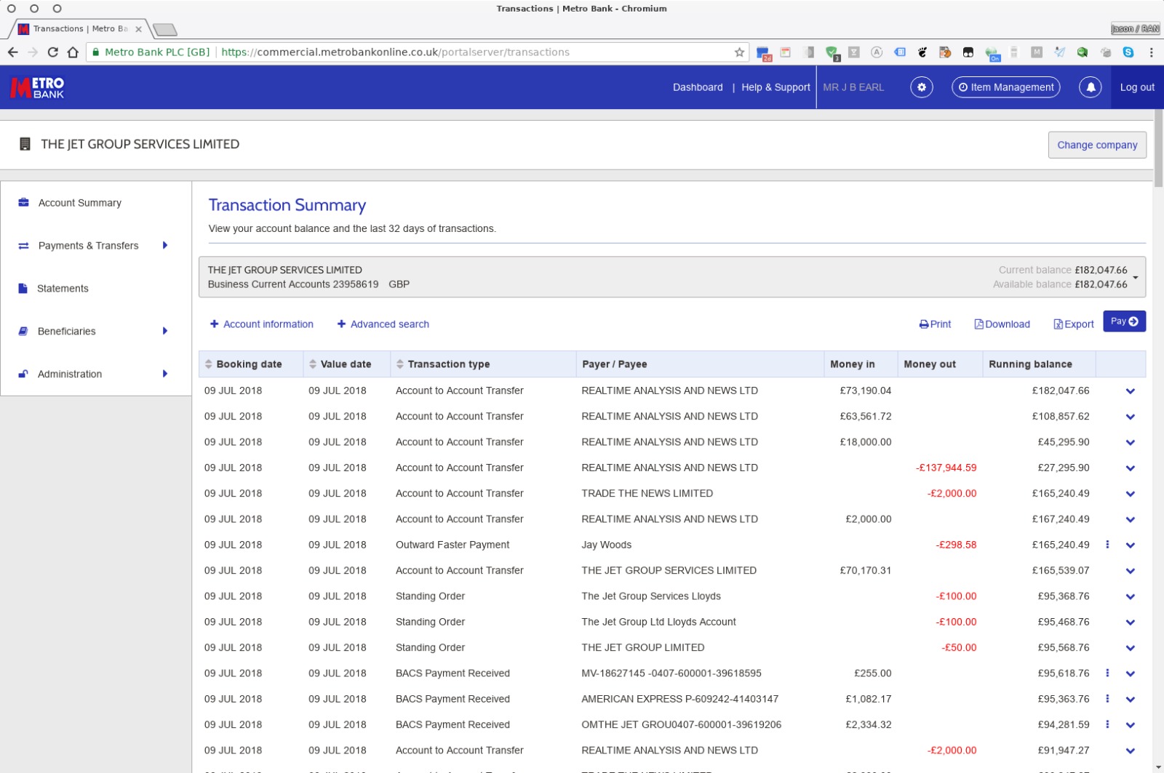Open more options dots on AMERICAN EXPRESS row
Viewport: 1164px width, 773px height.
[x=1107, y=699]
